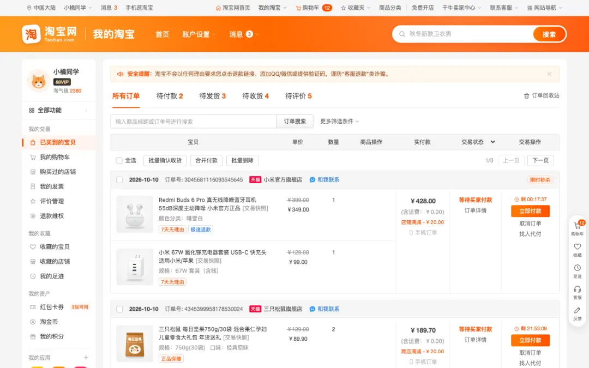Go to 首页 in orange header
Screen dimensions: 589x368
[x=163, y=34]
